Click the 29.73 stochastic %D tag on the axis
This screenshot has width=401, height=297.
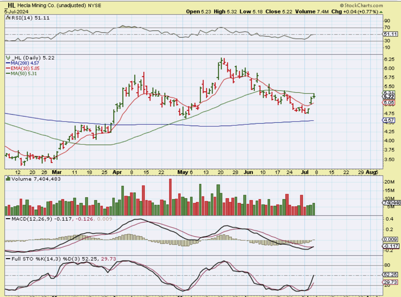(390, 282)
